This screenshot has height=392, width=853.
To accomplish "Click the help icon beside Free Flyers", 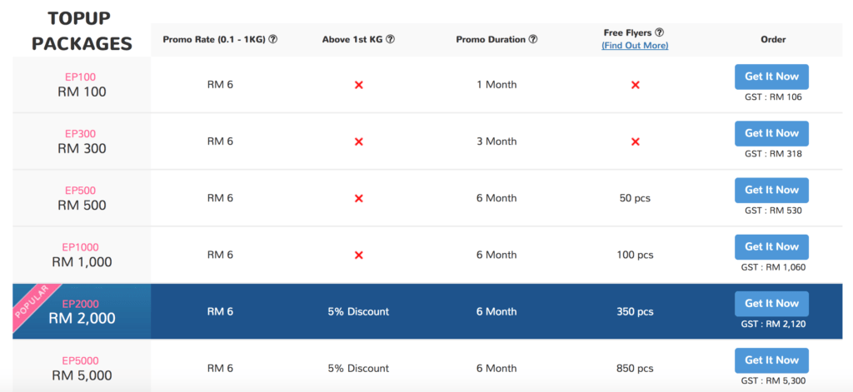I will point(660,32).
